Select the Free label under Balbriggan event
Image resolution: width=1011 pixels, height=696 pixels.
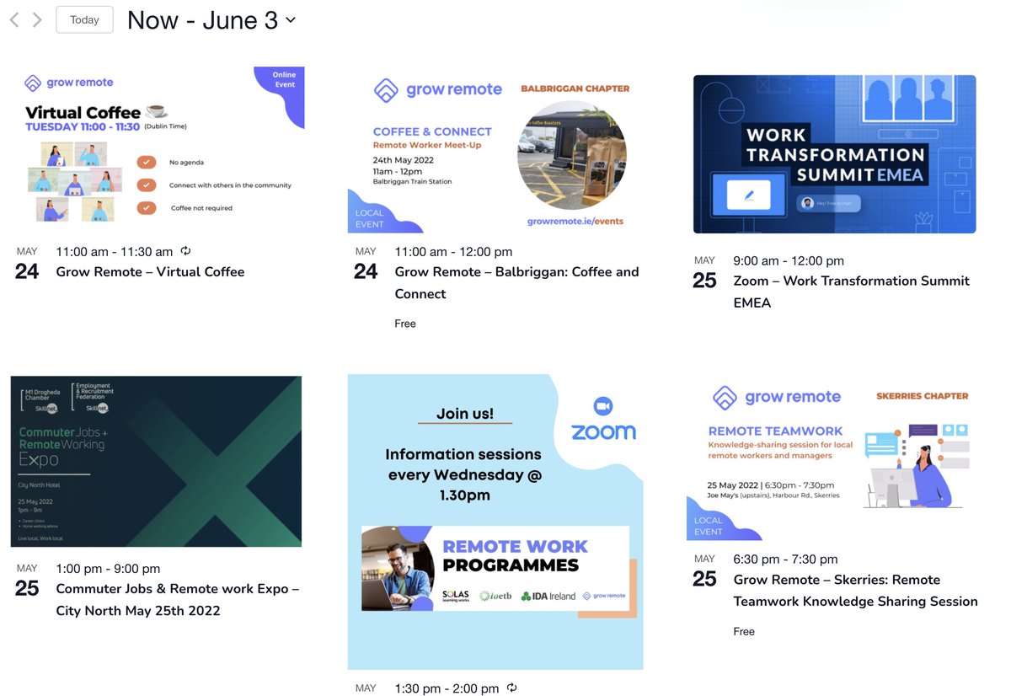tap(405, 324)
